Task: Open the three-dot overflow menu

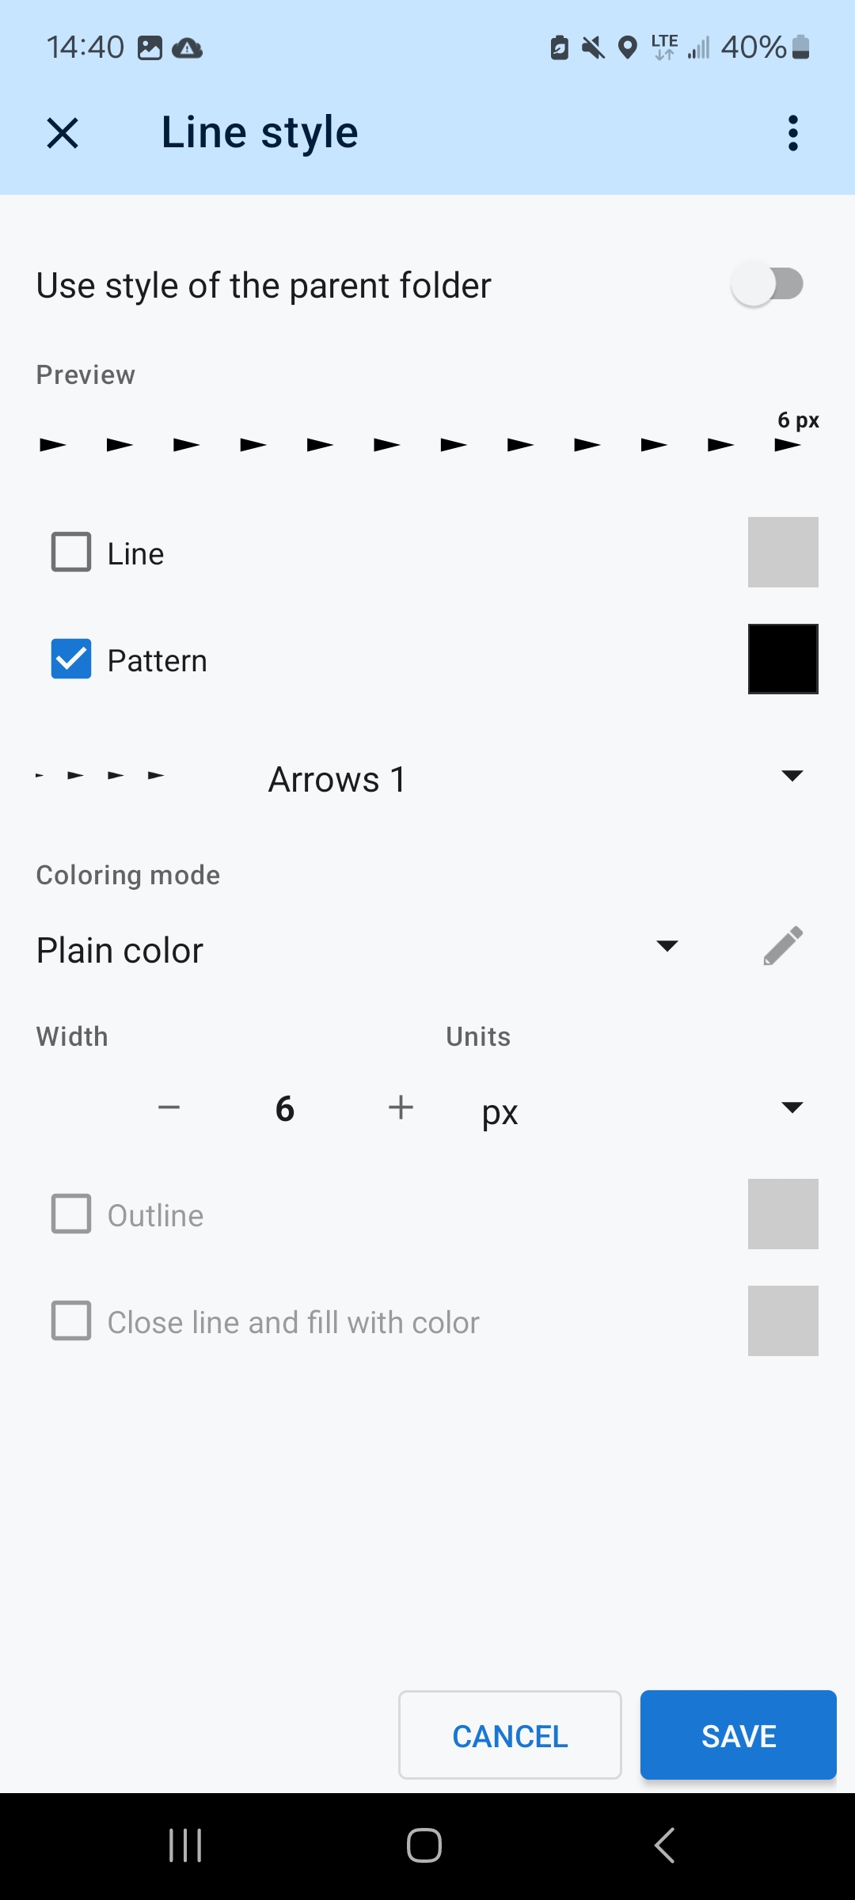Action: coord(792,133)
